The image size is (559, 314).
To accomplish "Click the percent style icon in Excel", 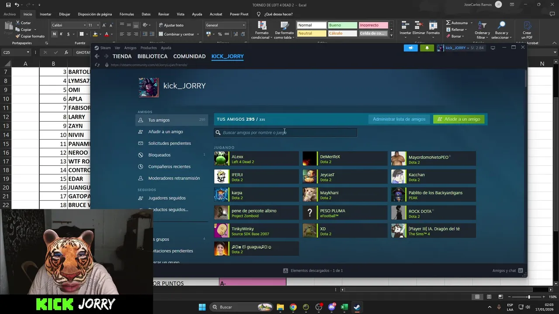I will coord(220,34).
